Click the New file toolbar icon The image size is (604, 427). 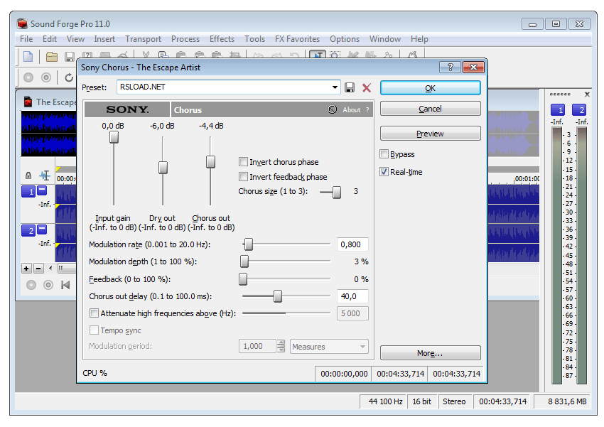(x=28, y=57)
